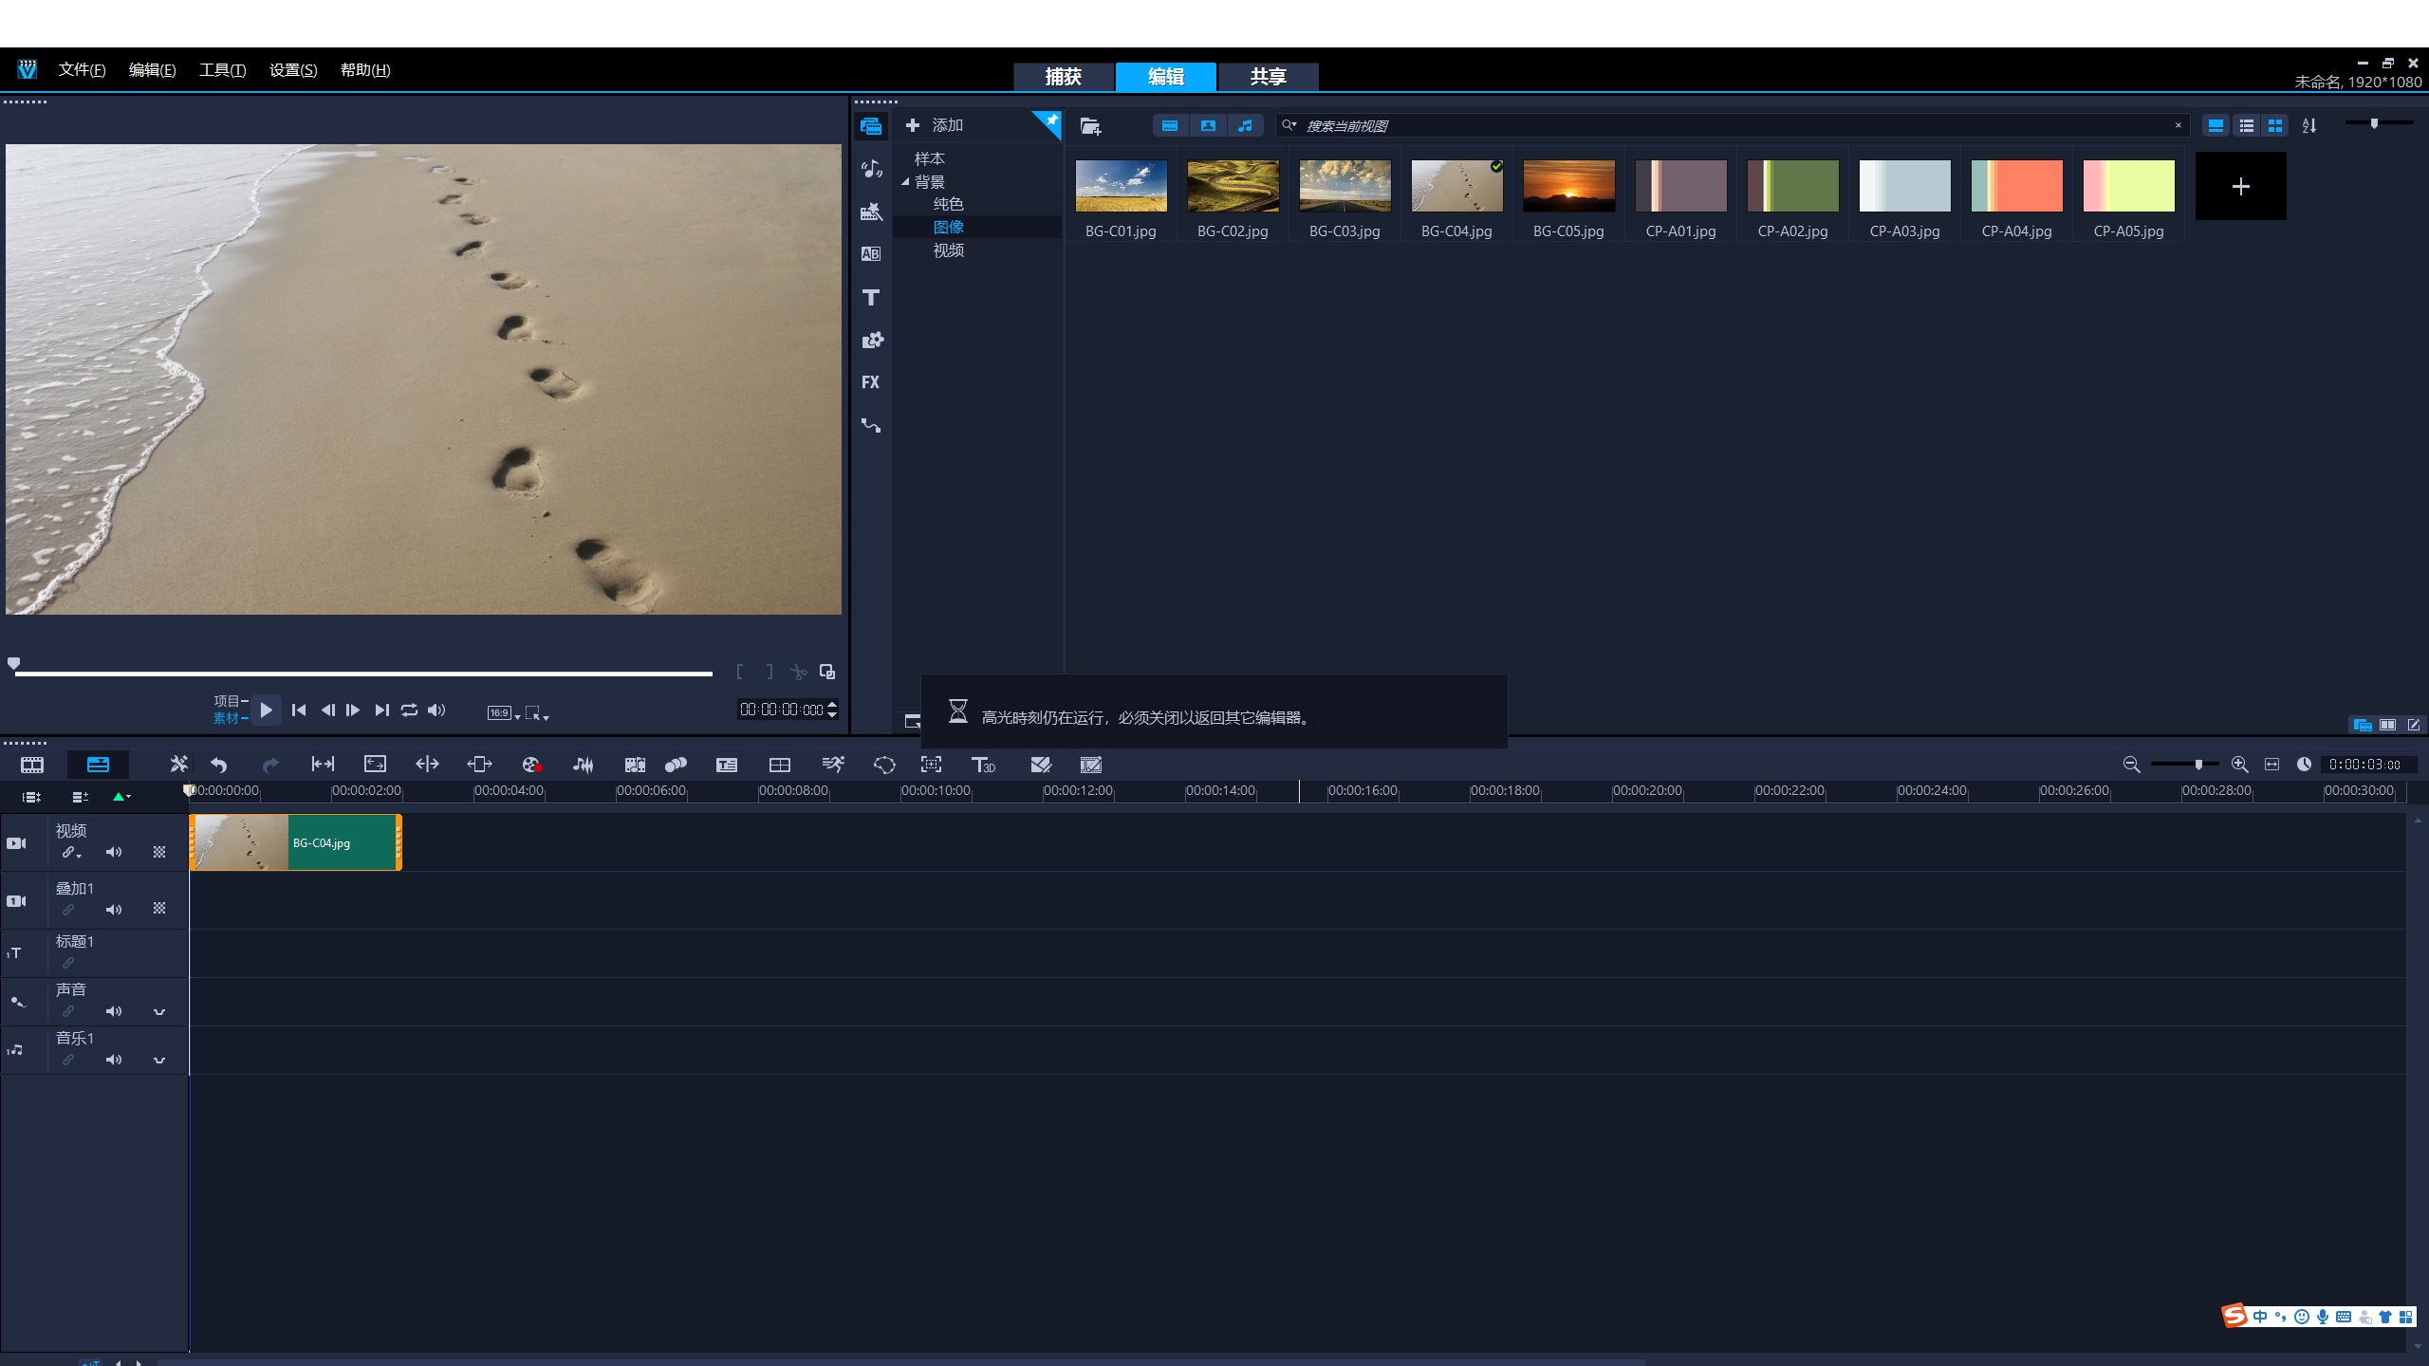Toggle repeat playback in preview

(x=409, y=710)
